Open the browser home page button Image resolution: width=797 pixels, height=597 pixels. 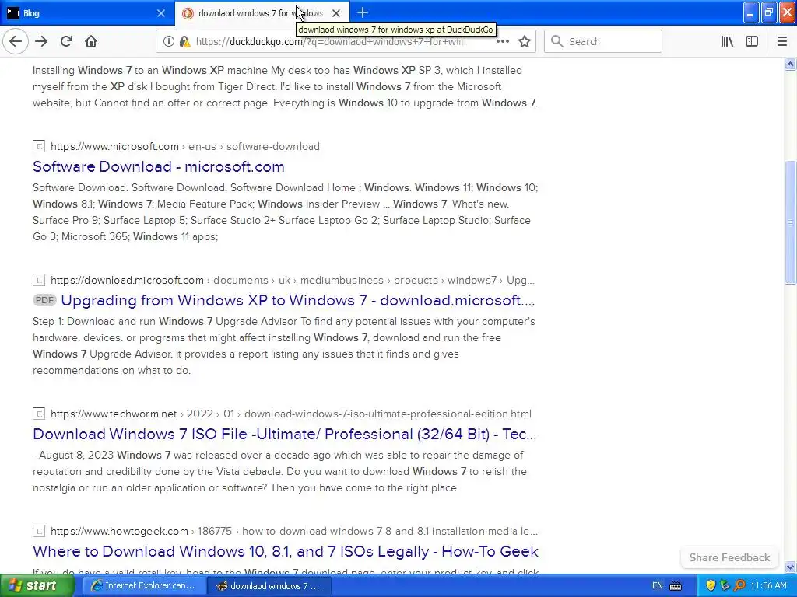[x=91, y=42]
